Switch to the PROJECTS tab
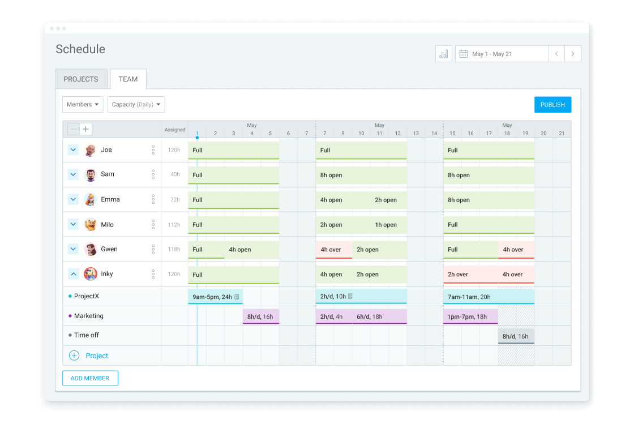This screenshot has height=424, width=634. (81, 79)
